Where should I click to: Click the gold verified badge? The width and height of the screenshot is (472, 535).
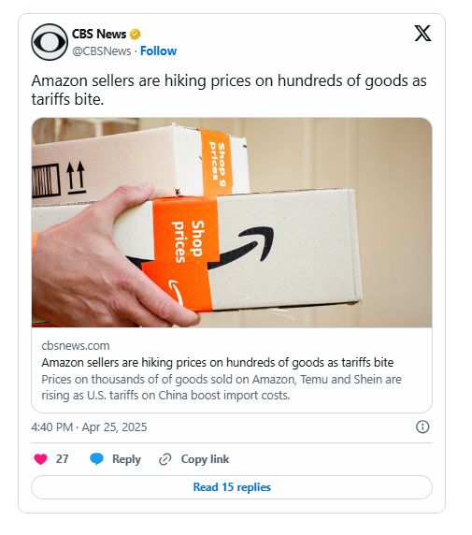point(135,34)
